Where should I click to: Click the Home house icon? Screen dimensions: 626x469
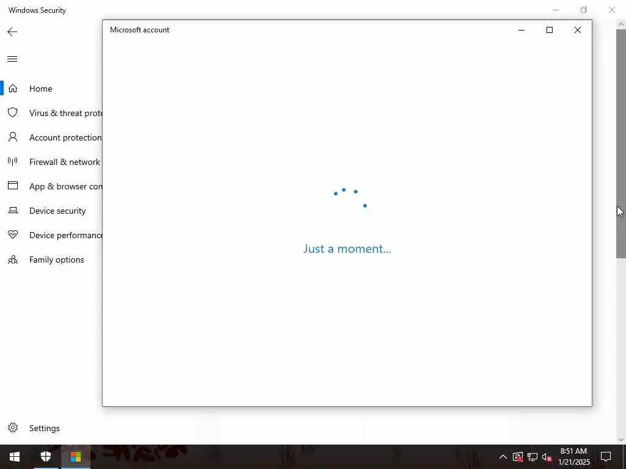click(x=13, y=89)
